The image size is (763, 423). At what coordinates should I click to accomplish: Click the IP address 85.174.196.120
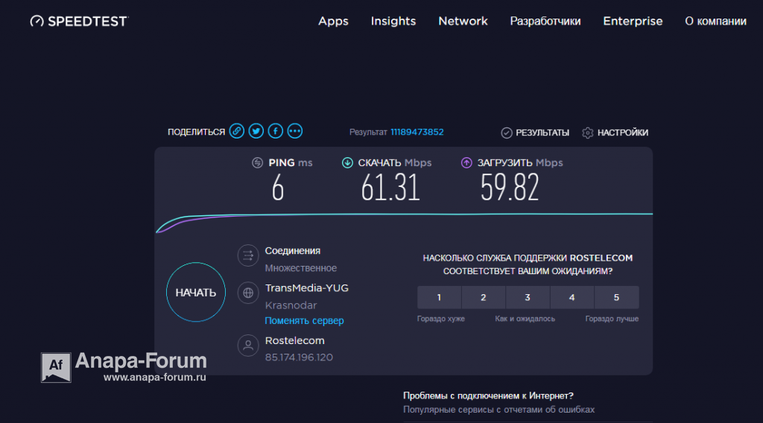pos(299,357)
